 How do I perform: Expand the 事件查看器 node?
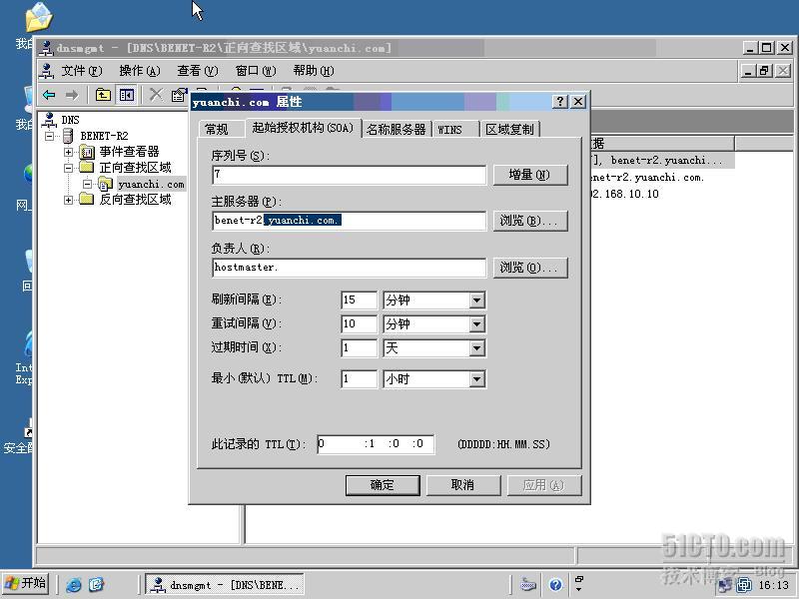coord(68,152)
